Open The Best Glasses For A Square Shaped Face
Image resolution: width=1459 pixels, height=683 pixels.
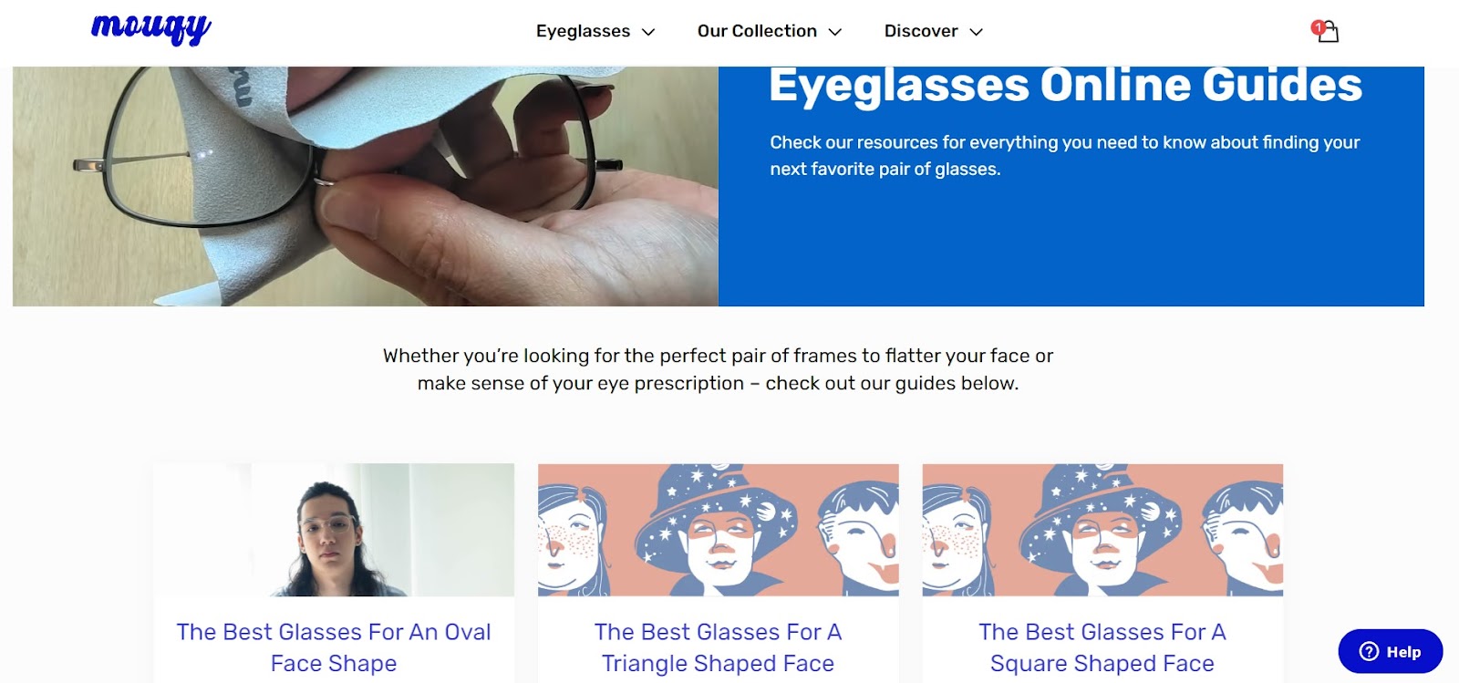click(1102, 647)
